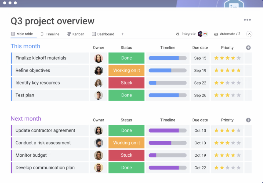Open the Integrate plug icon
263x183 pixels.
tap(178, 34)
